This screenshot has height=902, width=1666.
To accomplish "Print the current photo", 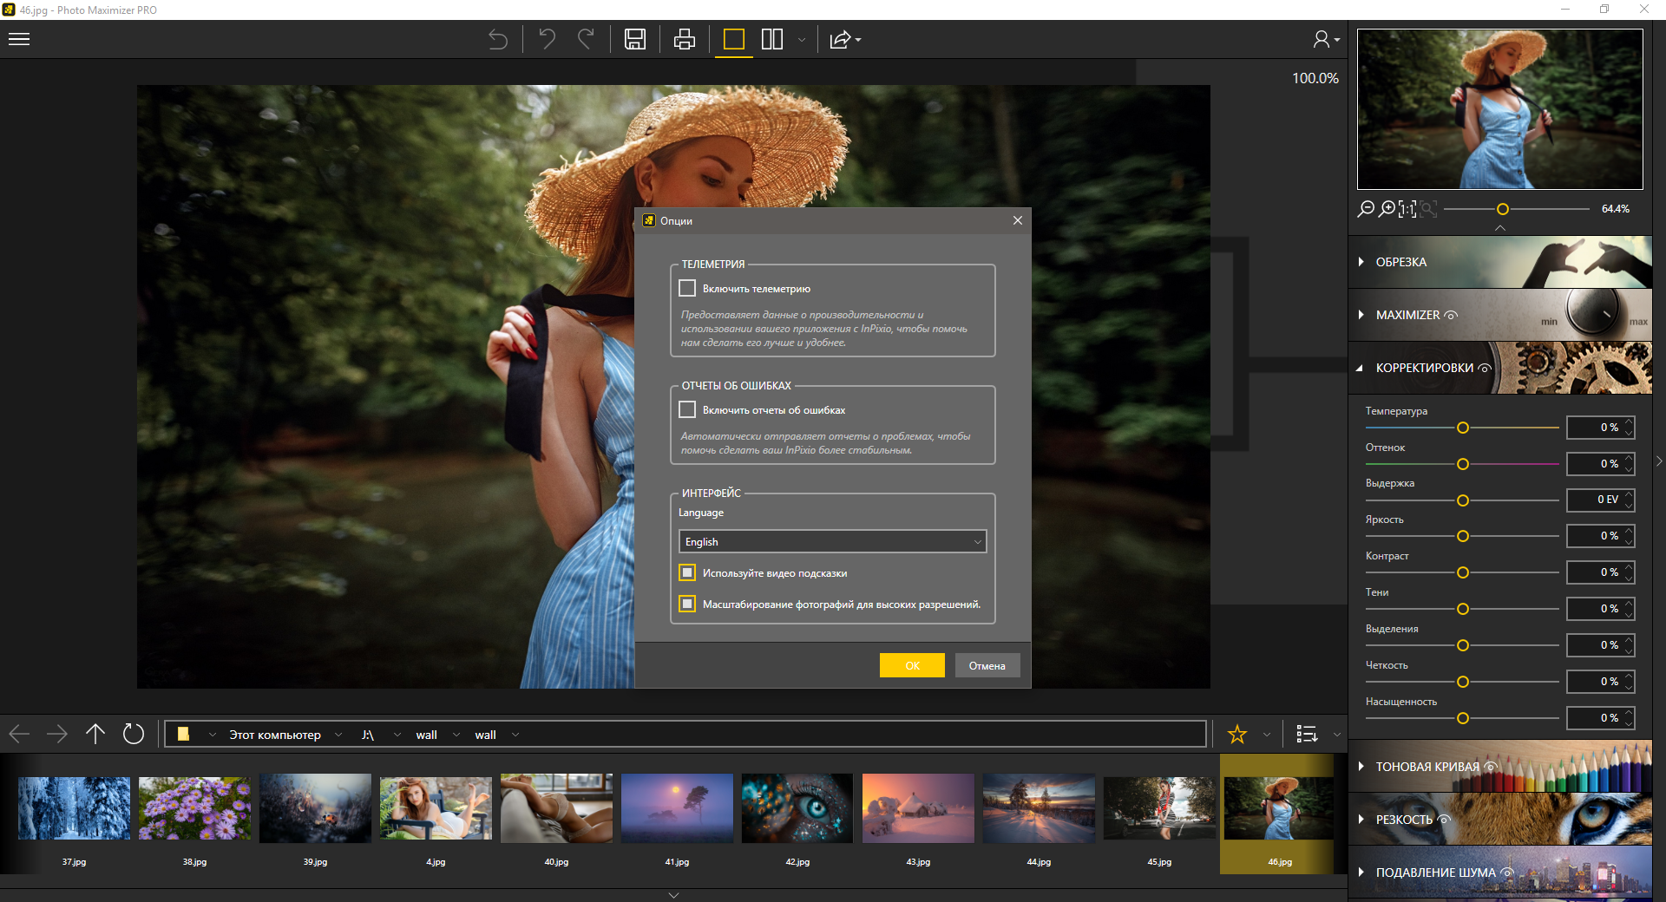I will tap(685, 39).
